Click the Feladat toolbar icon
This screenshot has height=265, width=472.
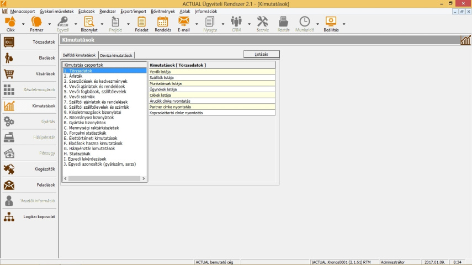[141, 22]
